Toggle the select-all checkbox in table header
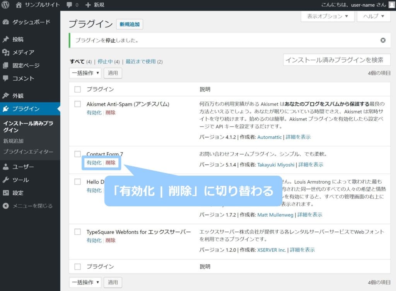This screenshot has height=291, width=396. tap(78, 89)
